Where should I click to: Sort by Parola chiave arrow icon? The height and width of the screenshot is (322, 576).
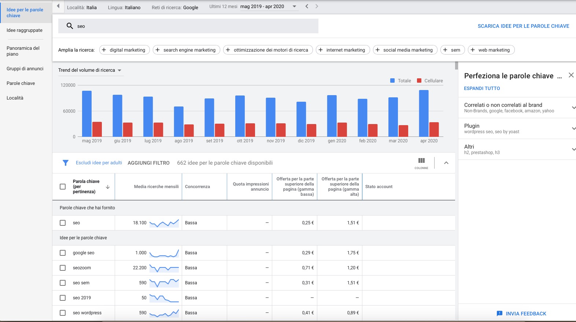[x=108, y=187]
